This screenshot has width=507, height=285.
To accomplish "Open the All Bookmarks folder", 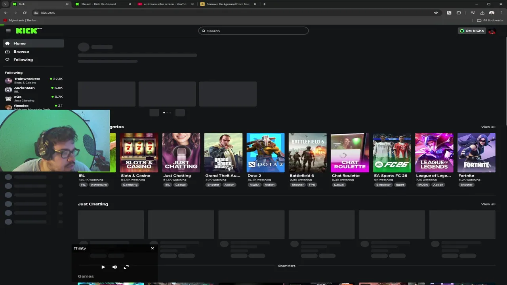I will [x=490, y=20].
